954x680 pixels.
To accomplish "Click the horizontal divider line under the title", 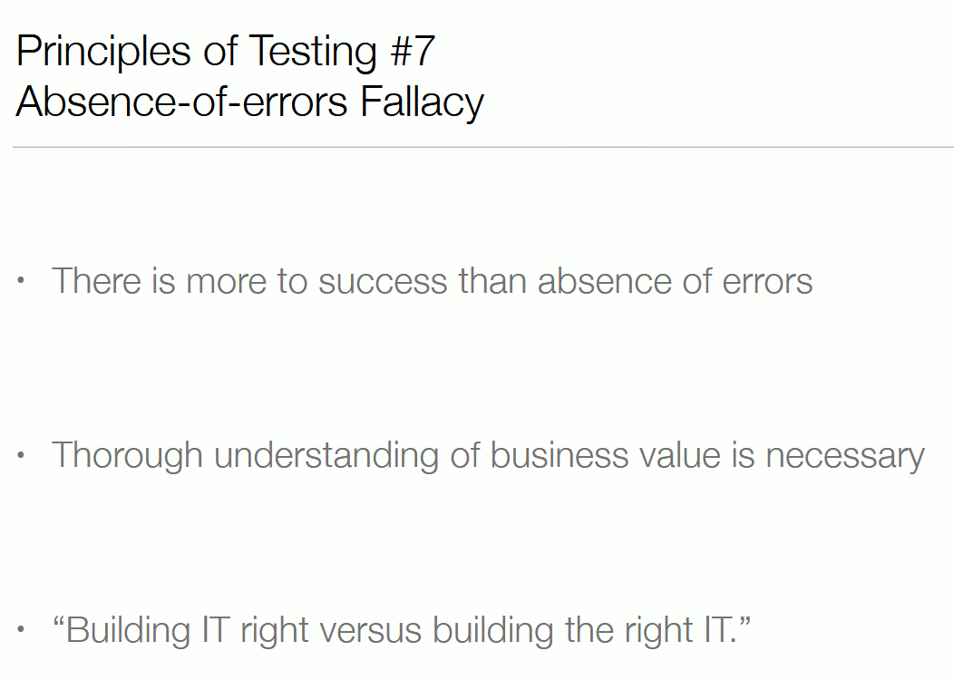I will 483,147.
